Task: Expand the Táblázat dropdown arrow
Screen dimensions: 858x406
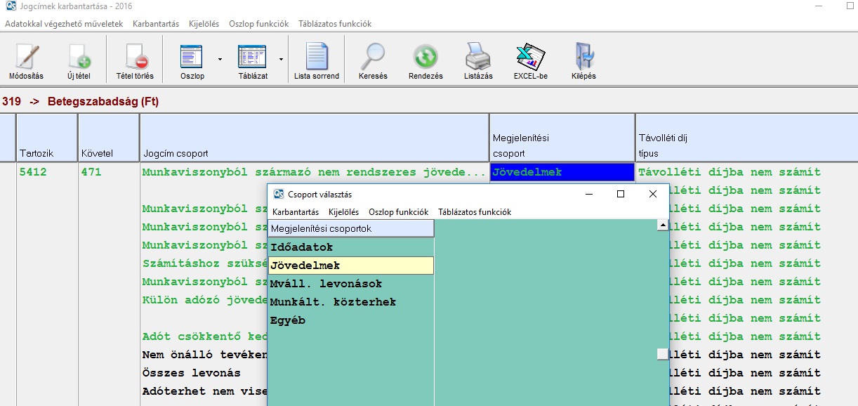Action: pyautogui.click(x=281, y=60)
